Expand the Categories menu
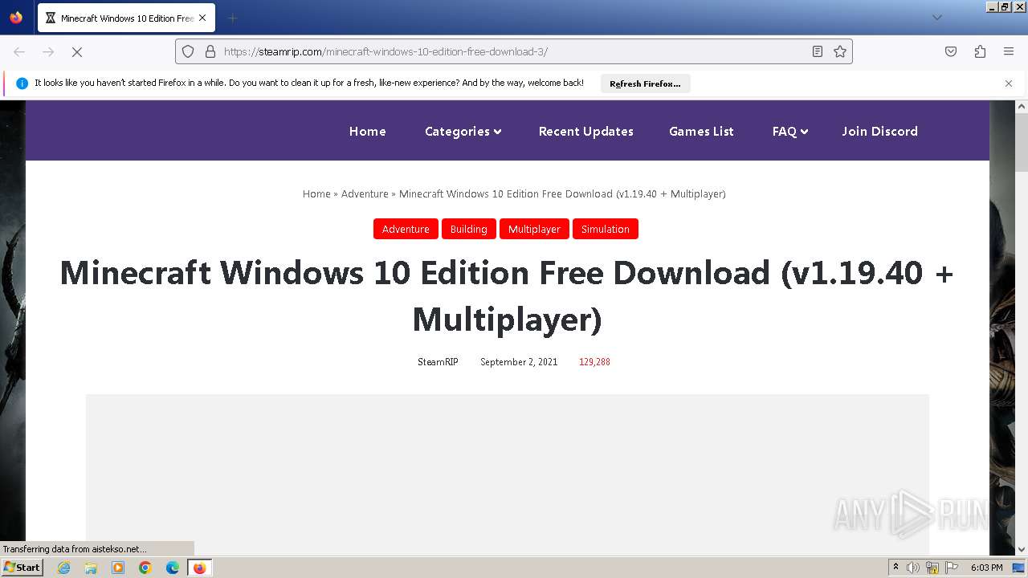Image resolution: width=1028 pixels, height=578 pixels. point(463,131)
